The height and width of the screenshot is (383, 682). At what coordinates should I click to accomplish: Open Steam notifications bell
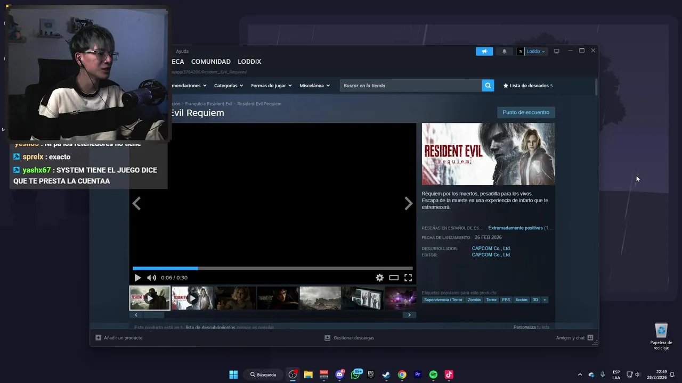504,52
